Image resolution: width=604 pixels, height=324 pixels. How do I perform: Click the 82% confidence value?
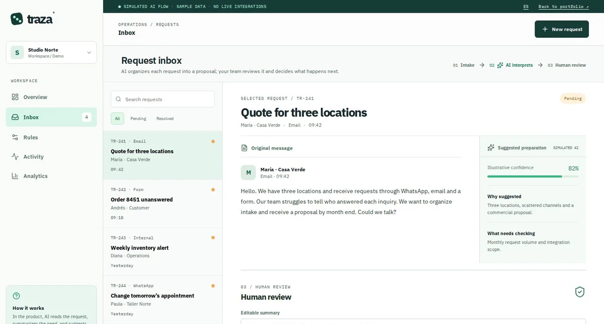[573, 168]
